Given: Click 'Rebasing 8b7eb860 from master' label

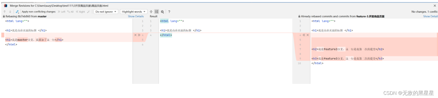Looking at the screenshot, I should 26,16.
